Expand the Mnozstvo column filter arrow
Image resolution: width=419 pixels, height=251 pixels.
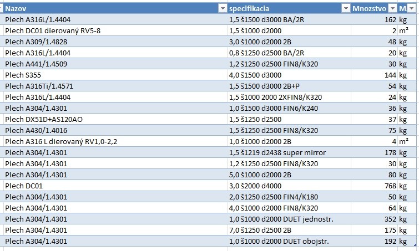pos(392,8)
